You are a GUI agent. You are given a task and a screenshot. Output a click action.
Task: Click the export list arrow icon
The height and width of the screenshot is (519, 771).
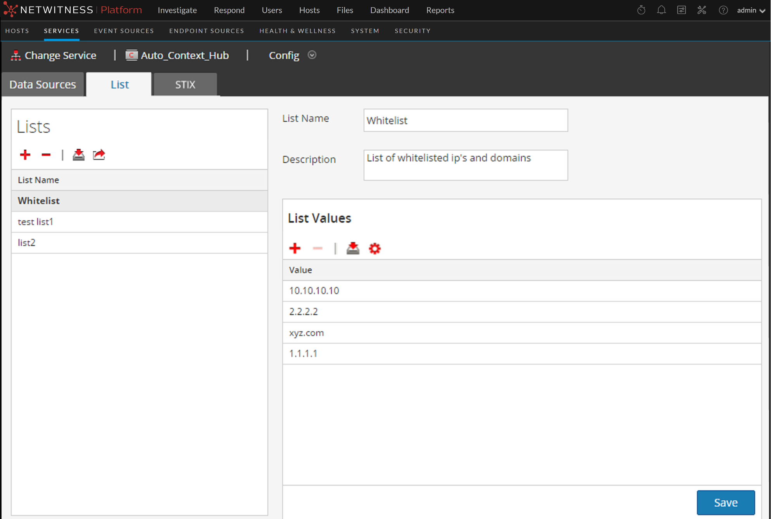tap(99, 155)
